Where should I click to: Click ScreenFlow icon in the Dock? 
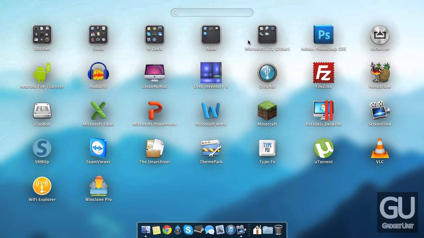tap(241, 230)
